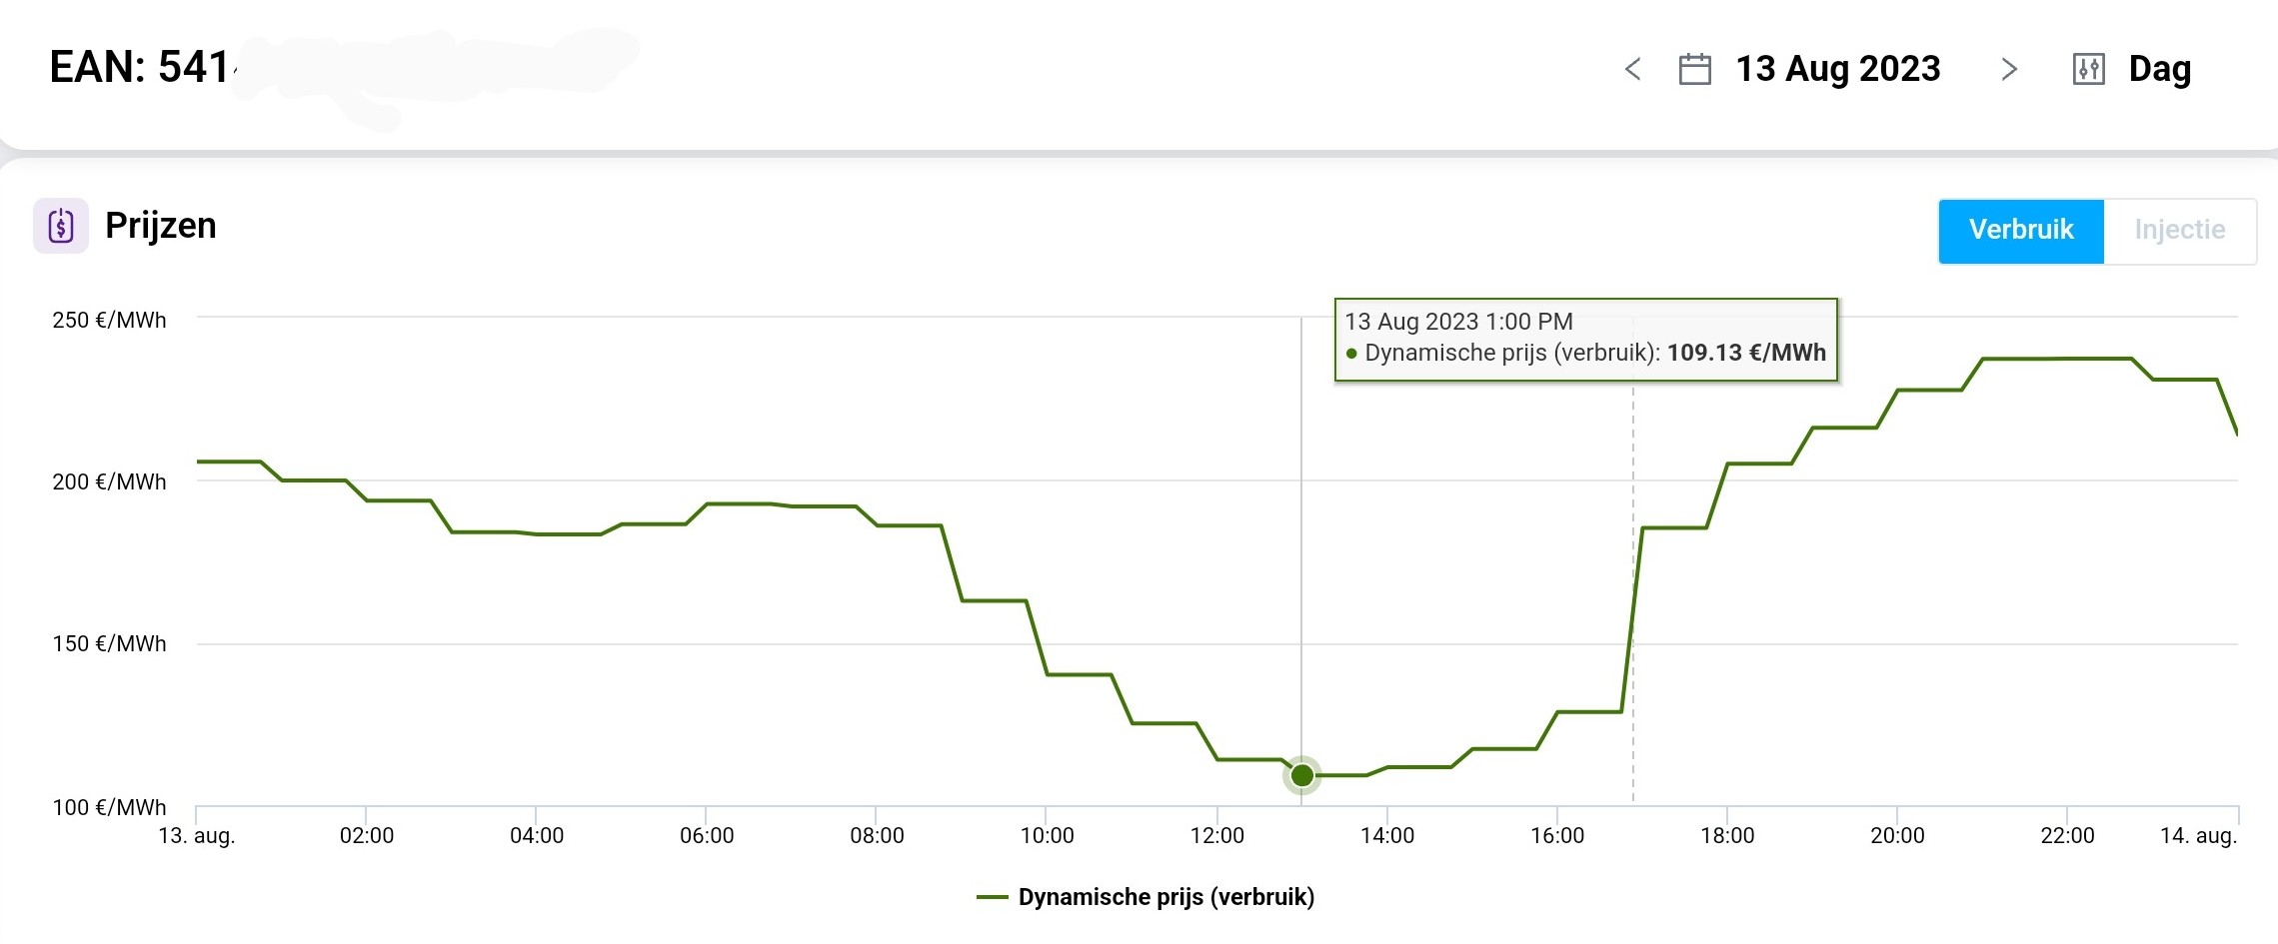Toggle Dynamische prijs (verbruik) legend series
Screen dimensions: 2278x944
coord(1165,897)
